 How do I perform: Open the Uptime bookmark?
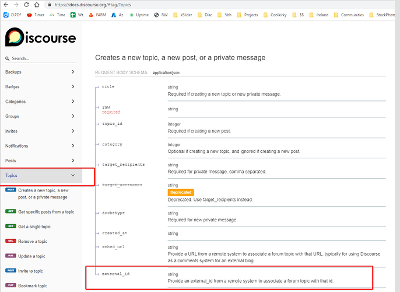pyautogui.click(x=139, y=15)
